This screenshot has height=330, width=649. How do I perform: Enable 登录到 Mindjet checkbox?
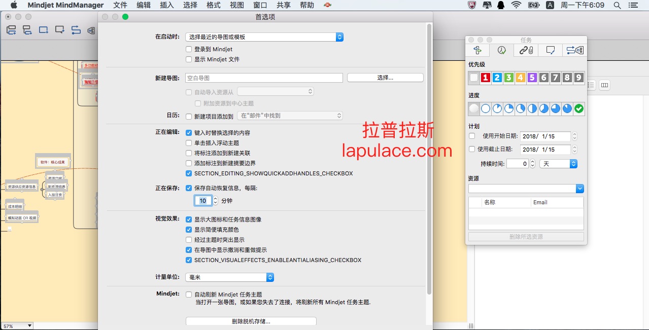pyautogui.click(x=189, y=49)
